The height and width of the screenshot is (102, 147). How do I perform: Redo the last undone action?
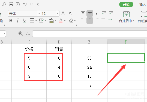coord(32,4)
